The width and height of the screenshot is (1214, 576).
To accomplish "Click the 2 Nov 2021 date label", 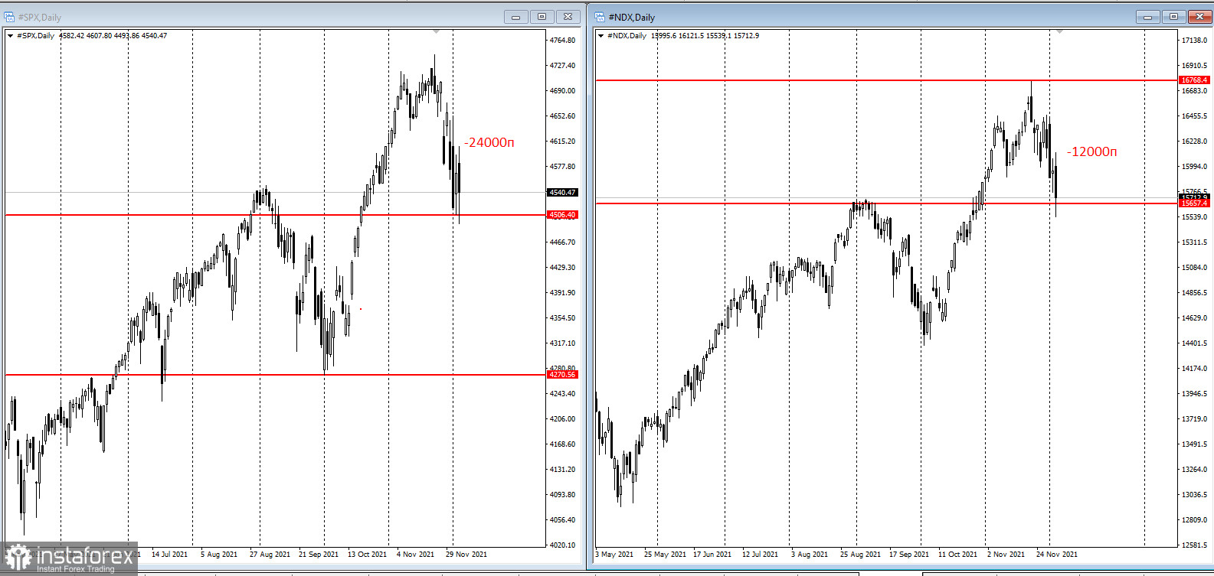I will pos(1006,555).
